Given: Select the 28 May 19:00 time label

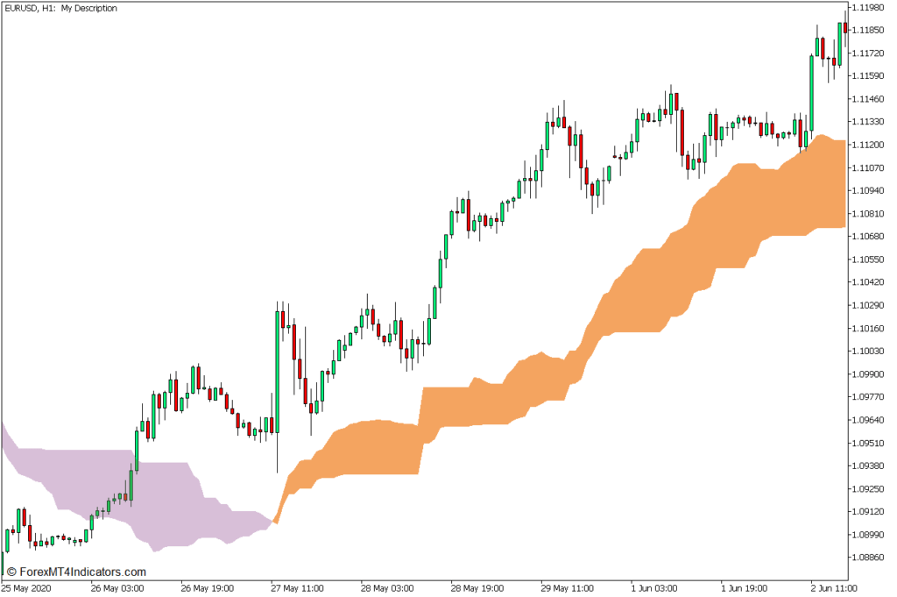Looking at the screenshot, I should (x=479, y=588).
